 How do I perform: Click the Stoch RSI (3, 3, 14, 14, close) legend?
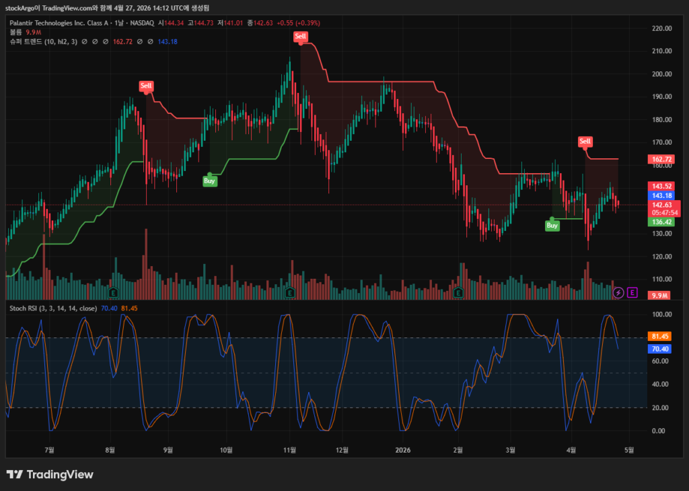tap(53, 308)
